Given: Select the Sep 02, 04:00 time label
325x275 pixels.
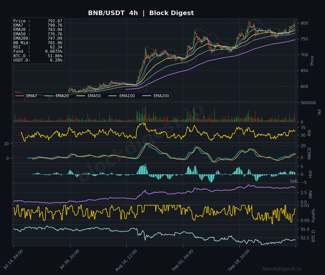Looking at the screenshot, I should pos(182,260).
